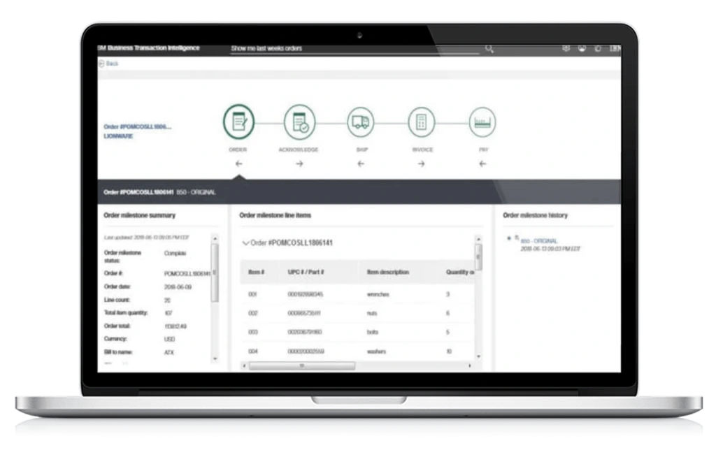Viewport: 716px width, 450px height.
Task: Click the 'Item #' column header
Action: 256,272
